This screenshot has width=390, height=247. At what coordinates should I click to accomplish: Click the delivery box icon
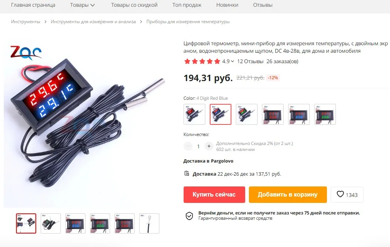tap(187, 173)
